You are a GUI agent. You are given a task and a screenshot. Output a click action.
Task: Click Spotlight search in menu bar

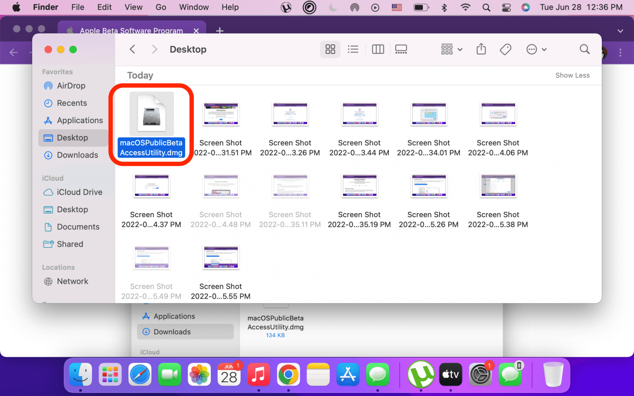tap(486, 7)
